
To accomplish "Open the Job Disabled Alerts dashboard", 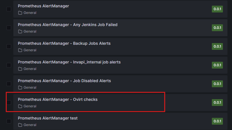I will (x=64, y=81).
